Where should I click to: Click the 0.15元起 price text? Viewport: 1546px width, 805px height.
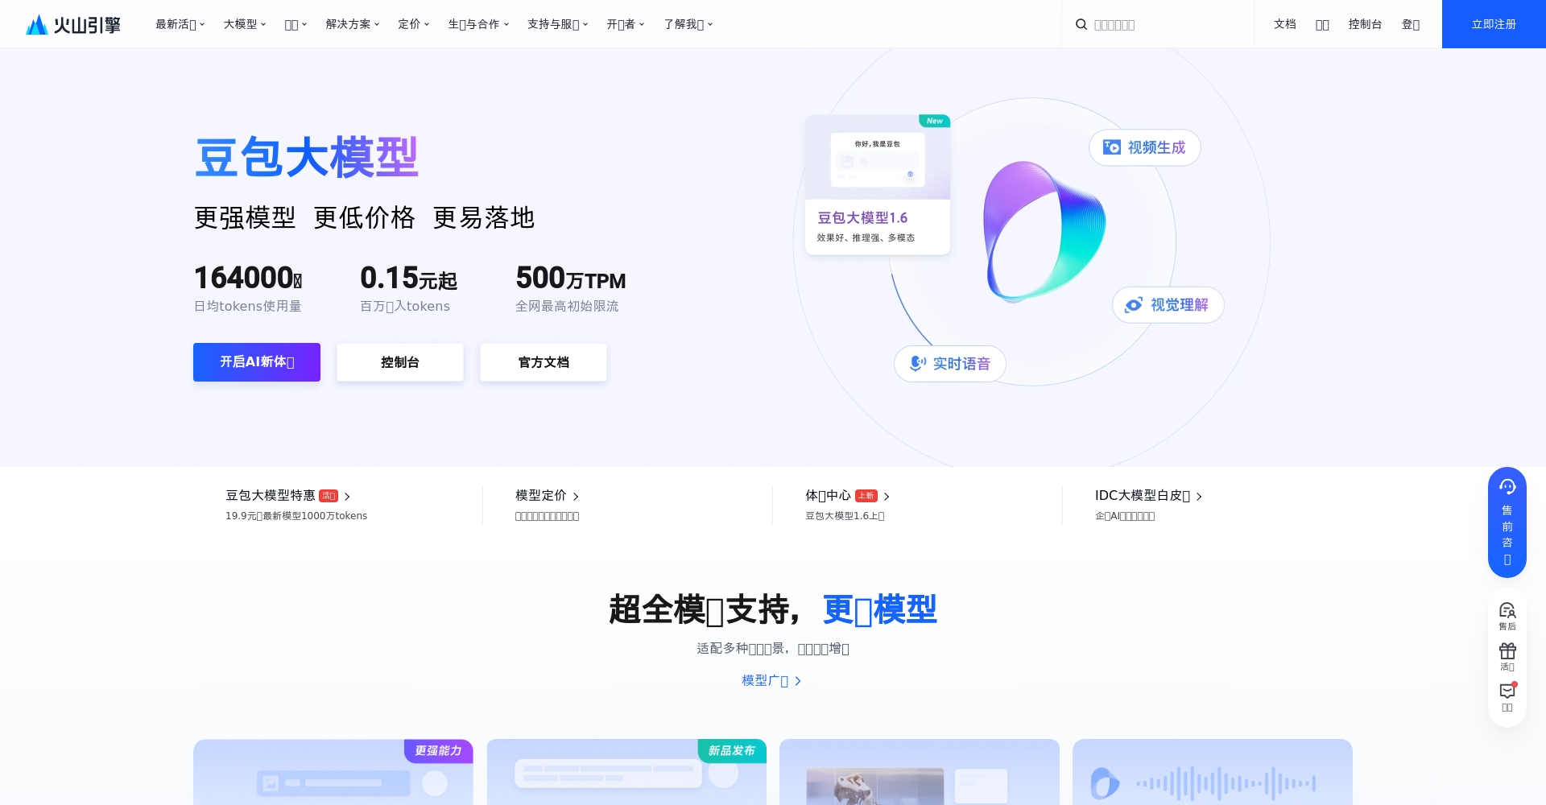[408, 279]
